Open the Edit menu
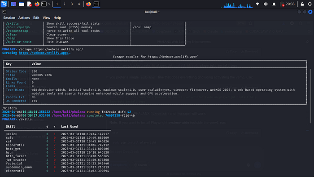314x177 pixels. click(36, 18)
